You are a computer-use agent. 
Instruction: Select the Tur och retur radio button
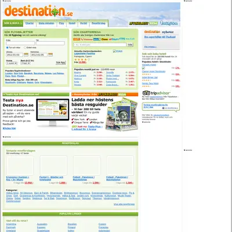(x=8, y=48)
